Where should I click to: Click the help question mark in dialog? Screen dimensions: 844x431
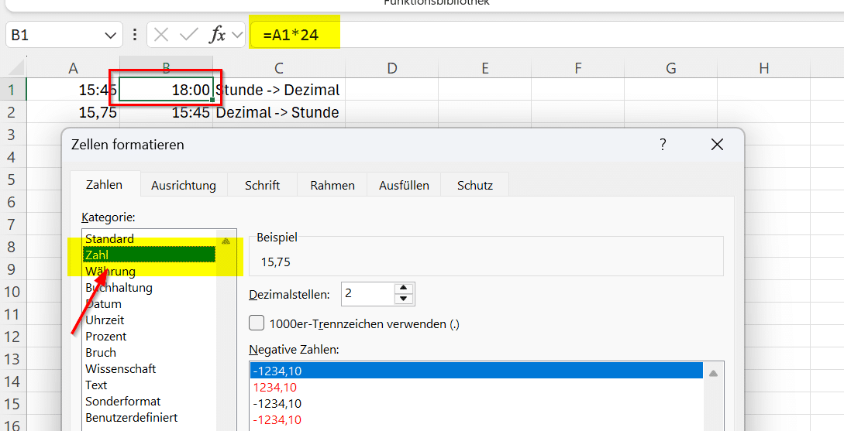663,145
